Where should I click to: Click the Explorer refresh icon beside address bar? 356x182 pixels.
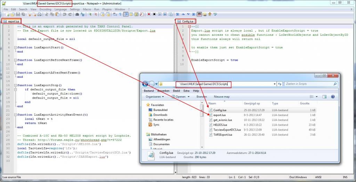[280, 84]
